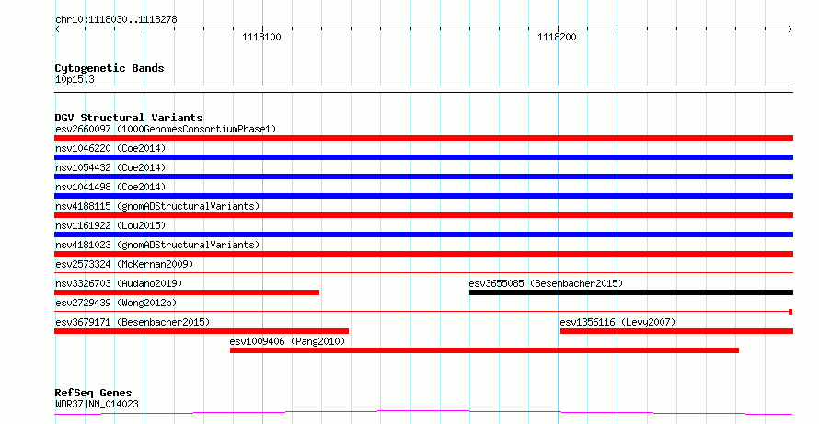
Task: Click the right arrowhead of the ruler
Action: click(x=790, y=29)
